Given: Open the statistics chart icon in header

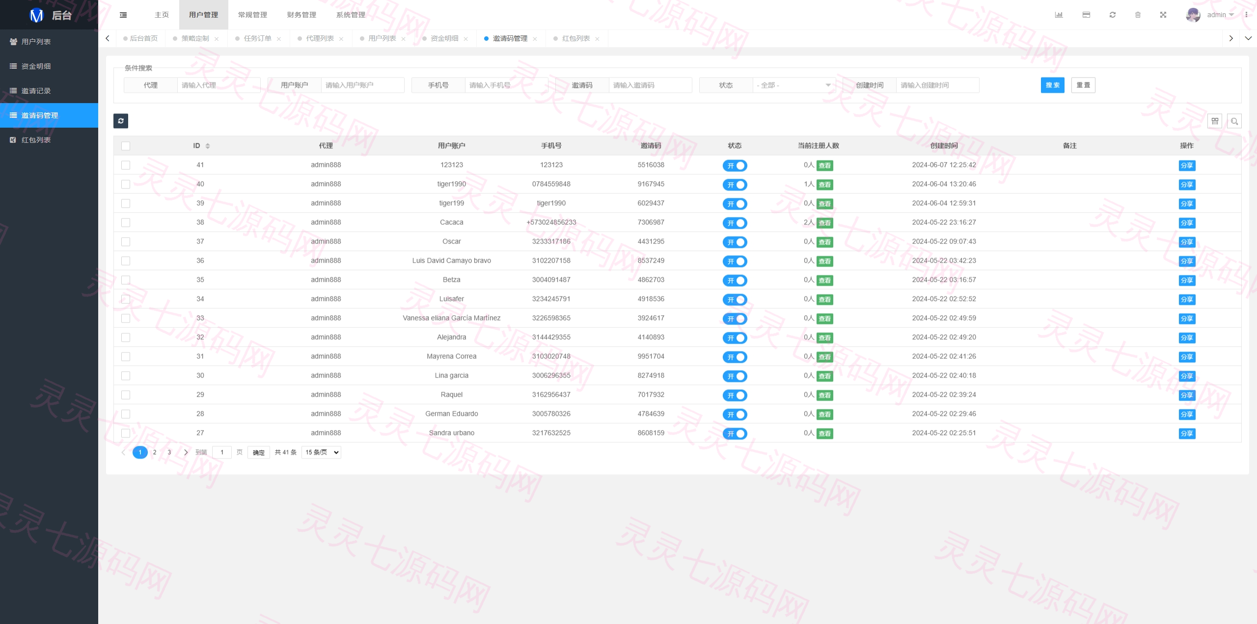Looking at the screenshot, I should (x=1059, y=15).
